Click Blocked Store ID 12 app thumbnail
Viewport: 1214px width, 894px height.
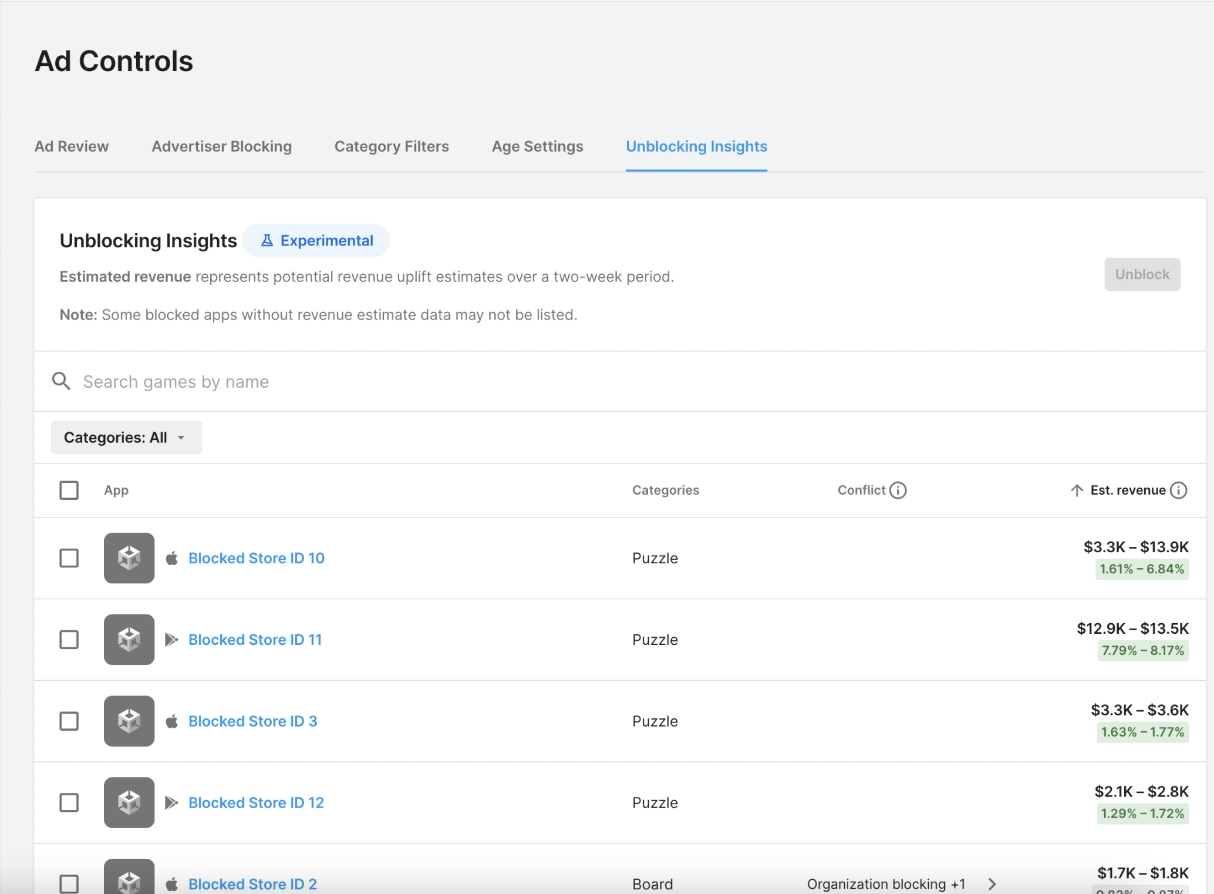(129, 802)
